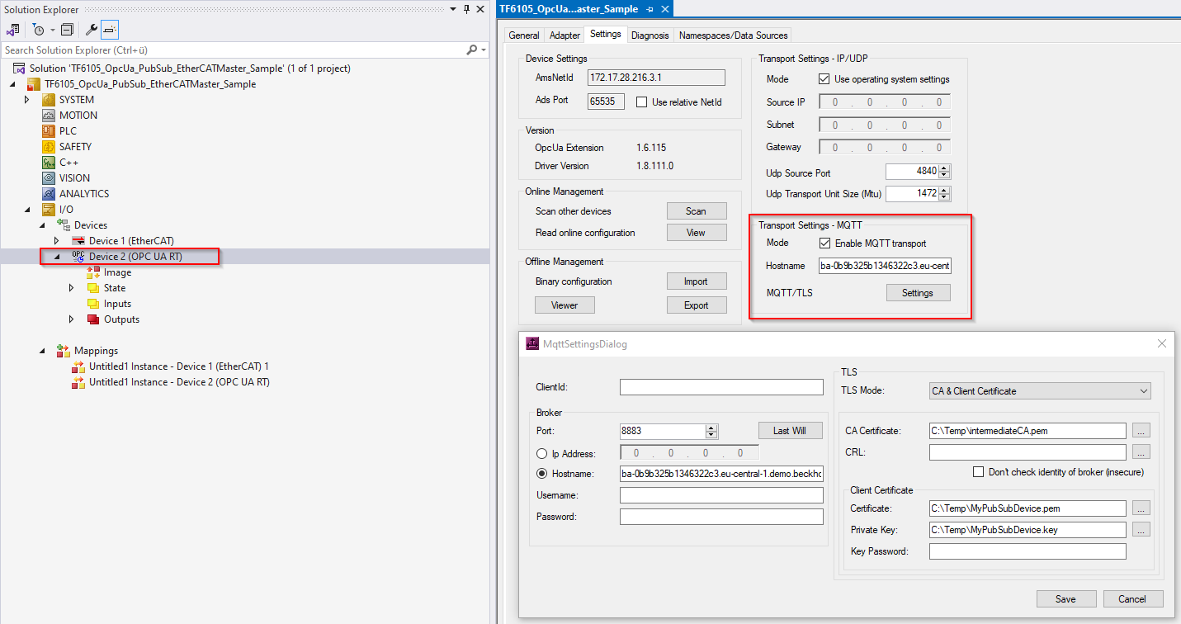
Task: Click the View button for online configuration
Action: point(697,233)
